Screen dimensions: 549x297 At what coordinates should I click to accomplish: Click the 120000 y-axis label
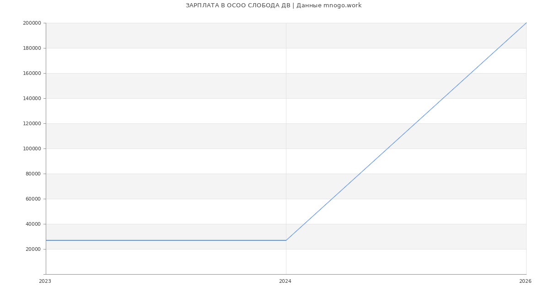click(x=32, y=124)
